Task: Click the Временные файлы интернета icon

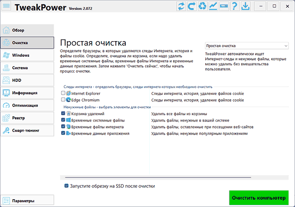Action: coord(69,126)
